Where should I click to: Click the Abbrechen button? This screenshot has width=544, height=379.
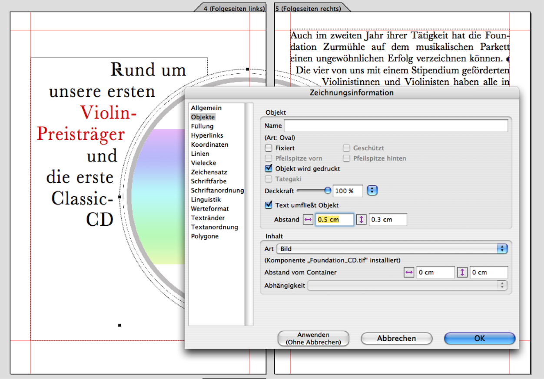pos(396,339)
